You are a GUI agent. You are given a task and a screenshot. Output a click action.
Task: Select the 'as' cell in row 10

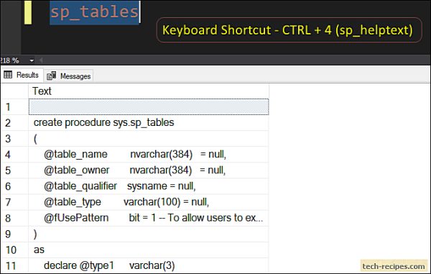point(149,250)
